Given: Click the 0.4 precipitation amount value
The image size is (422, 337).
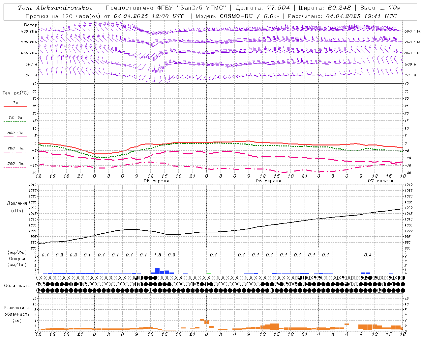Looking at the screenshot, I should [368, 255].
